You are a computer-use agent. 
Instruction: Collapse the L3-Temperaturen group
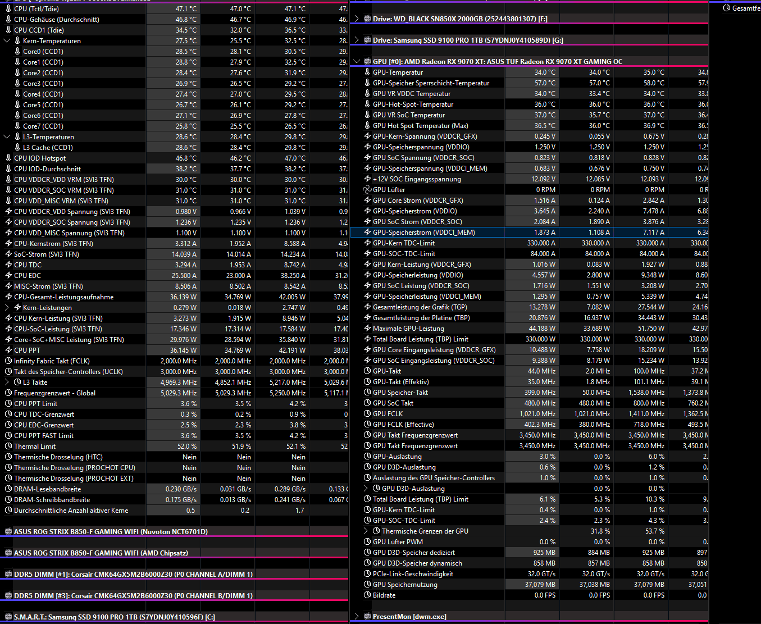[7, 137]
